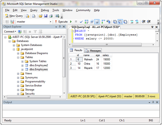Select Results to Grid icon
162x125 pixels.
(120, 22)
